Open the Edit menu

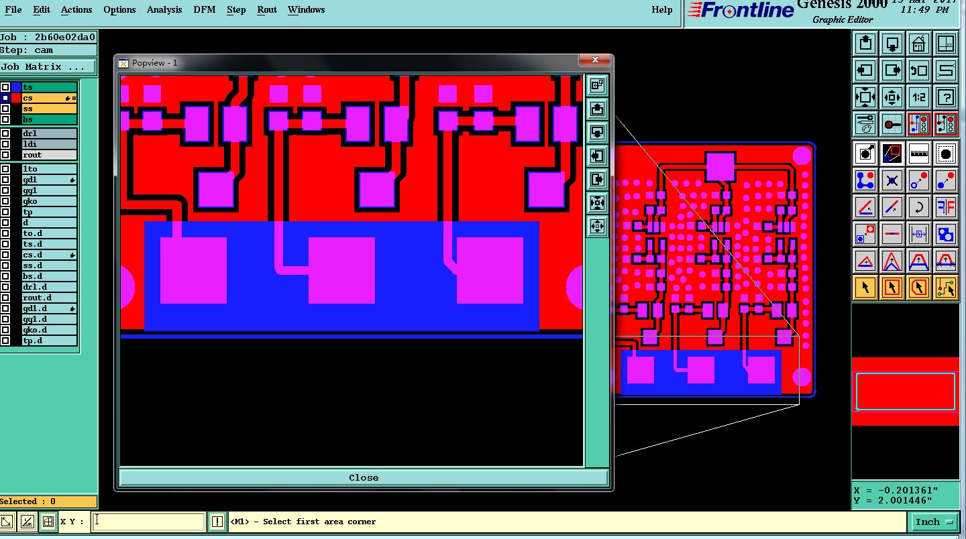42,9
